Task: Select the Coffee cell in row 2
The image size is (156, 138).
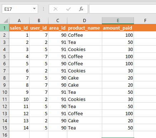Action: click(84, 35)
